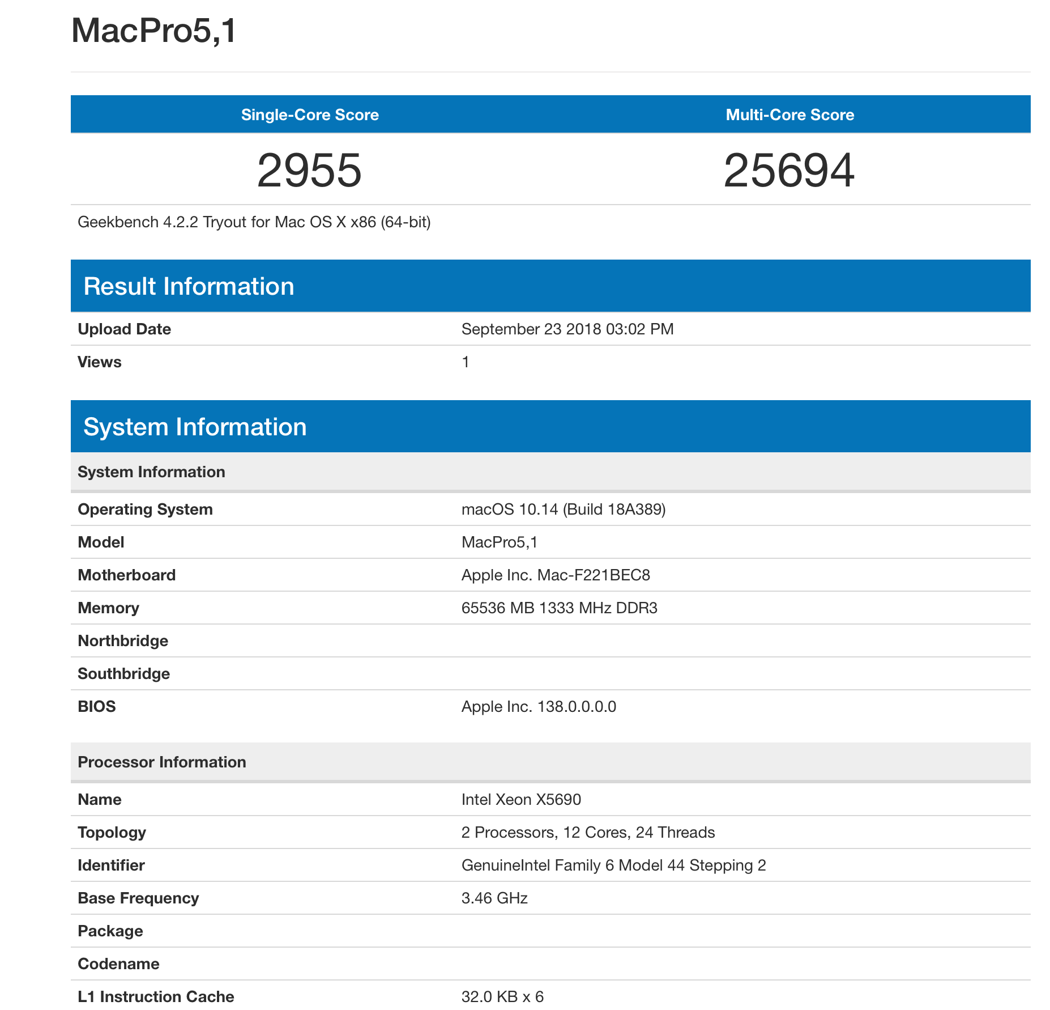Select the 2 Processors, 12 Cores, 24 Threads value

point(588,833)
